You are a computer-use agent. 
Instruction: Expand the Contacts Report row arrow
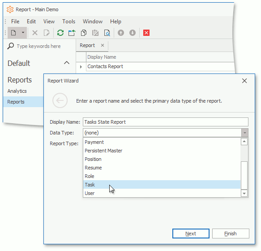click(81, 67)
